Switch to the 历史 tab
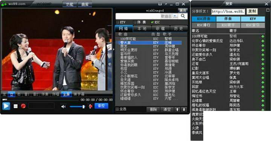 (x=178, y=29)
